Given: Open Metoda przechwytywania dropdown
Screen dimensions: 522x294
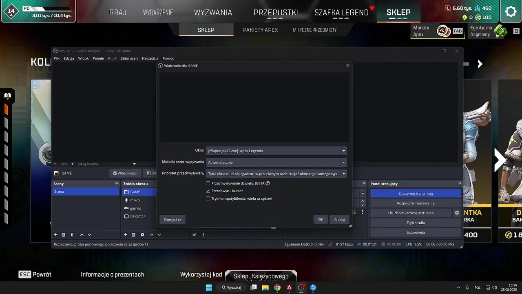Looking at the screenshot, I should 276,162.
